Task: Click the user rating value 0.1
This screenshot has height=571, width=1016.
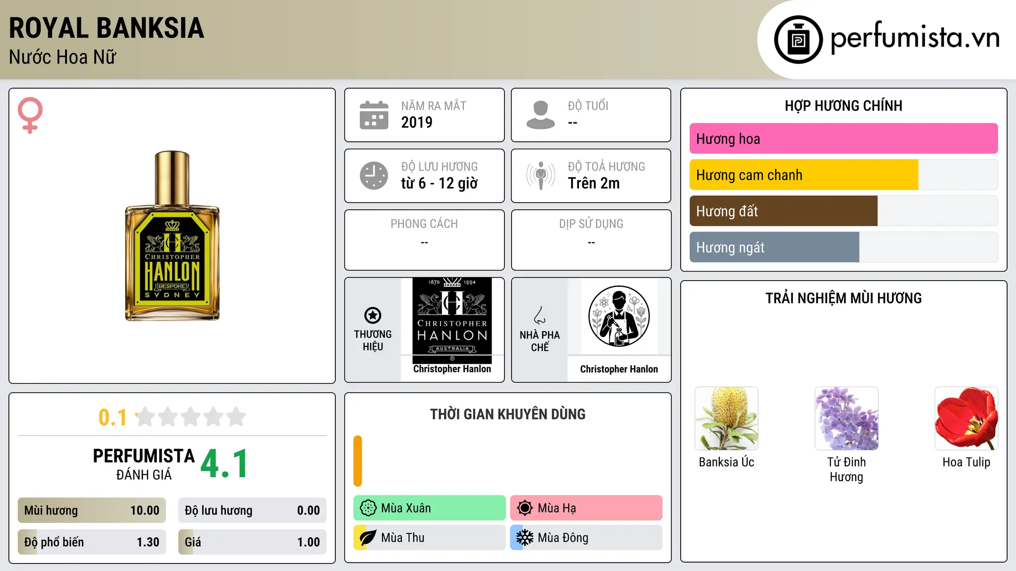Action: [x=113, y=417]
